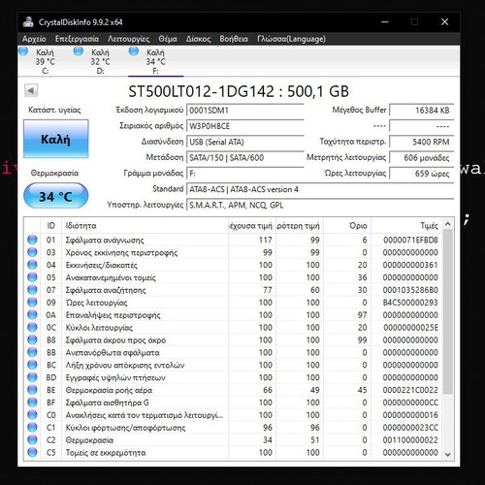Click the transfer mode field SATA/150 | SATA/600
485x485 pixels.
click(x=245, y=158)
